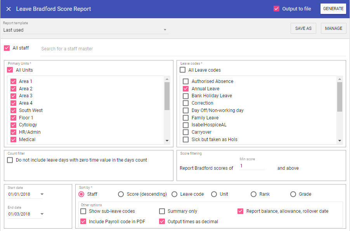This screenshot has width=350, height=231.
Task: Sort by Grade radio button
Action: [293, 194]
